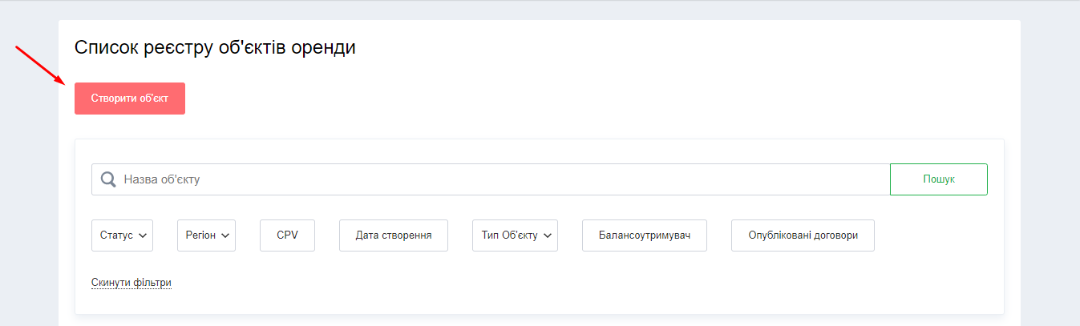Click the chevron arrow beside 'Статус'
Viewport: 1080px width, 326px height.
[143, 235]
